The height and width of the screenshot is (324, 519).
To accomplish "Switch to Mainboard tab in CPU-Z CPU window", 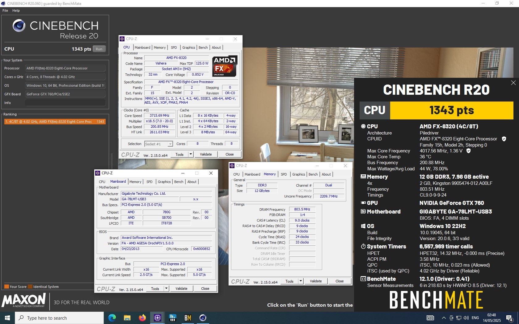I will pos(142,48).
